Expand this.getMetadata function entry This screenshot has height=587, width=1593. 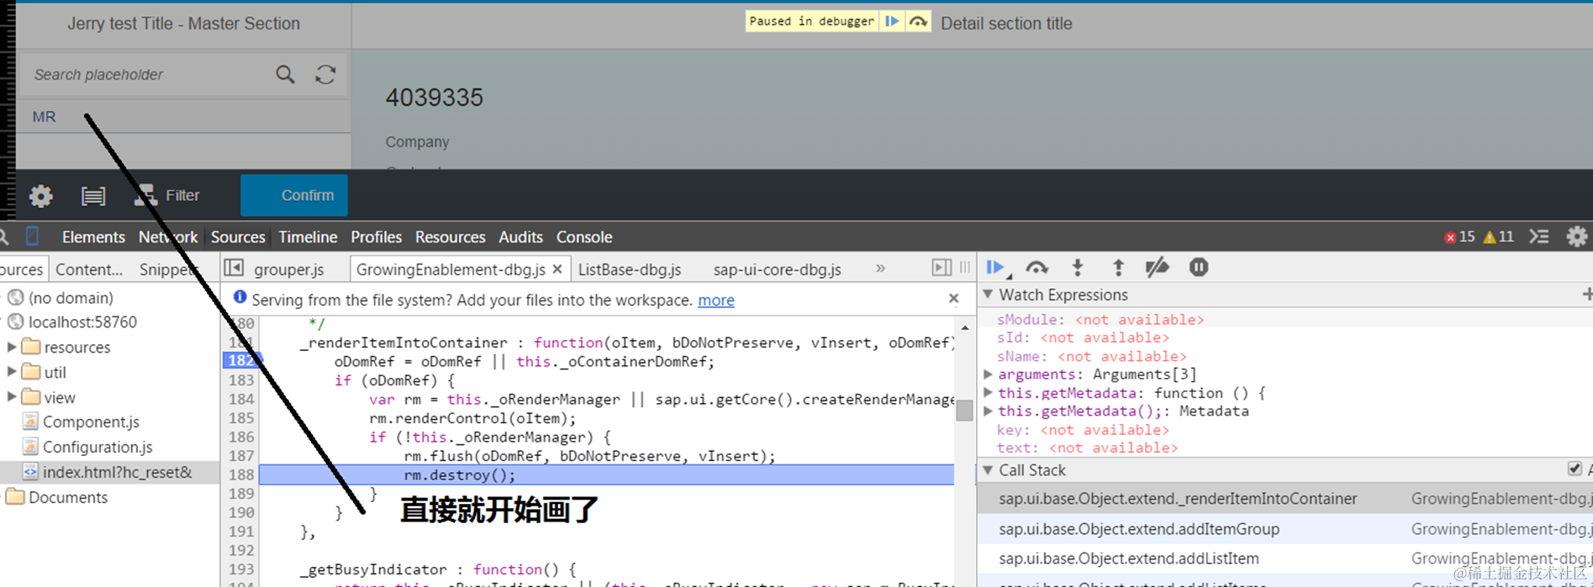(988, 392)
